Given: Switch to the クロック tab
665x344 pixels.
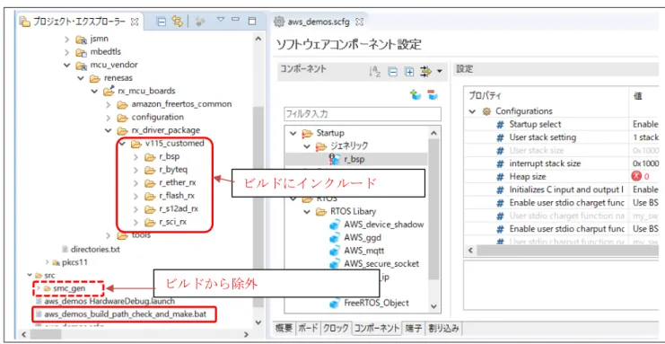Looking at the screenshot, I should [x=337, y=328].
